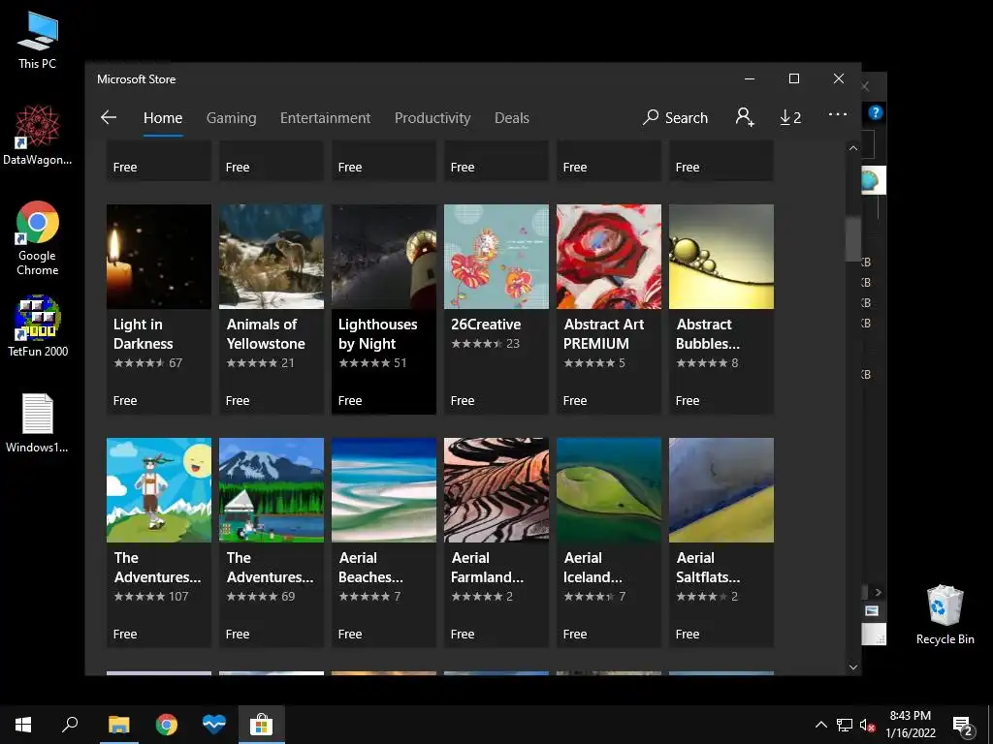This screenshot has height=744, width=993.
Task: Click the Animals of Yellowstone title text
Action: coord(266,334)
